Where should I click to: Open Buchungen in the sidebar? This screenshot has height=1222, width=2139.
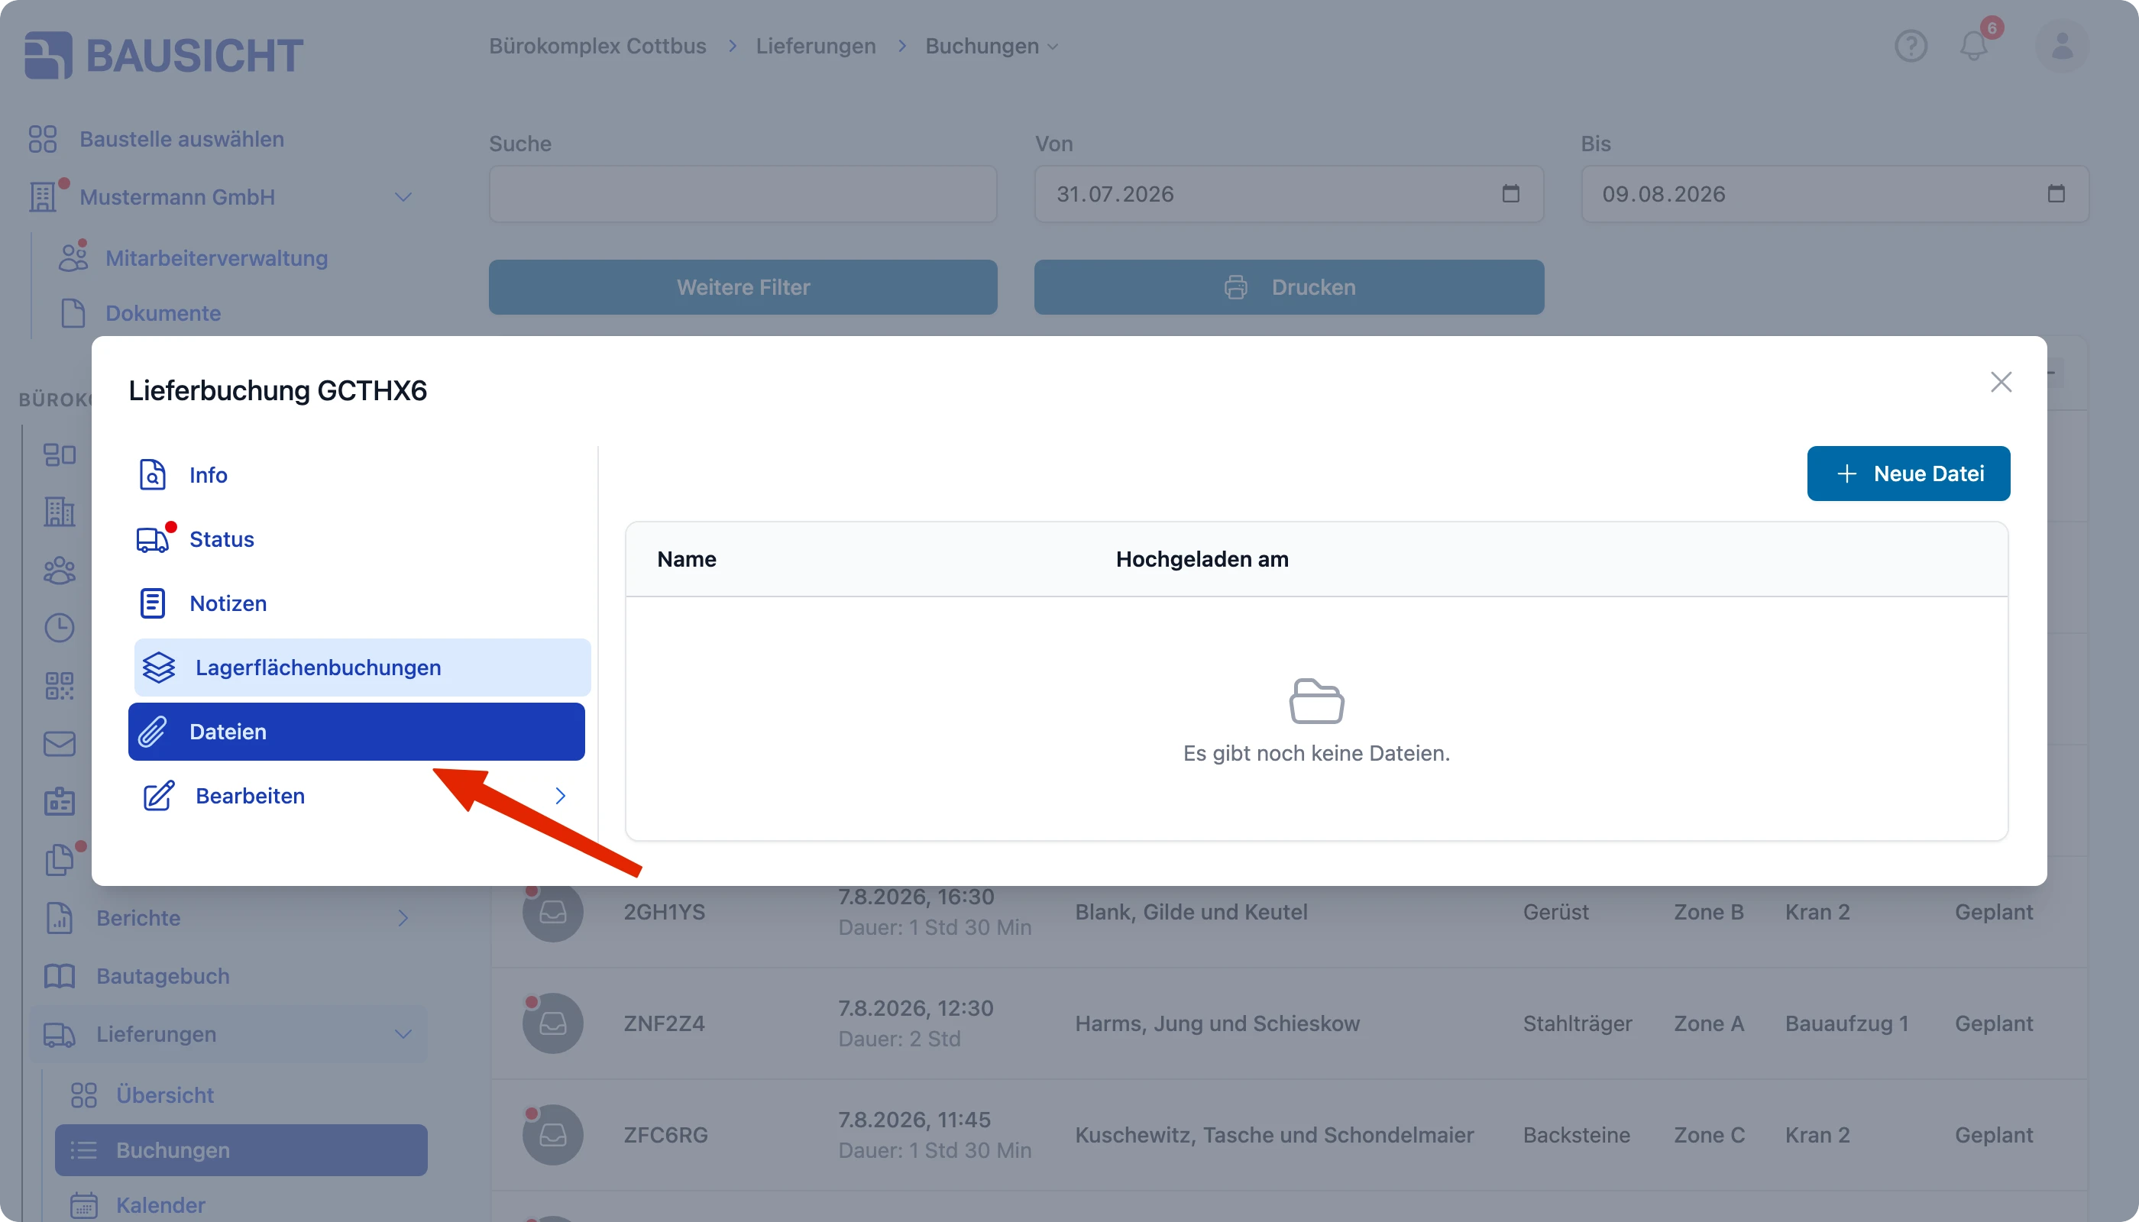[241, 1151]
